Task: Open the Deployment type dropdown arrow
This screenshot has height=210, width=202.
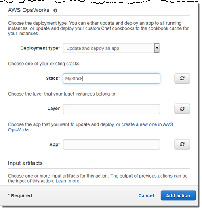Action: (157, 48)
